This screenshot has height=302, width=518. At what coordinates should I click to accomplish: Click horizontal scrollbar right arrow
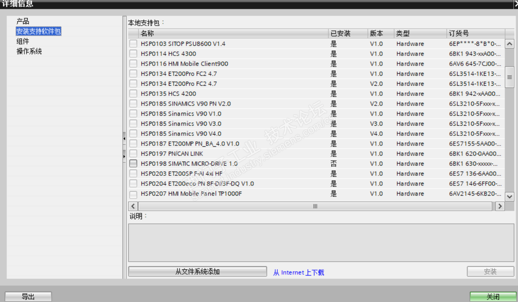[x=500, y=206]
